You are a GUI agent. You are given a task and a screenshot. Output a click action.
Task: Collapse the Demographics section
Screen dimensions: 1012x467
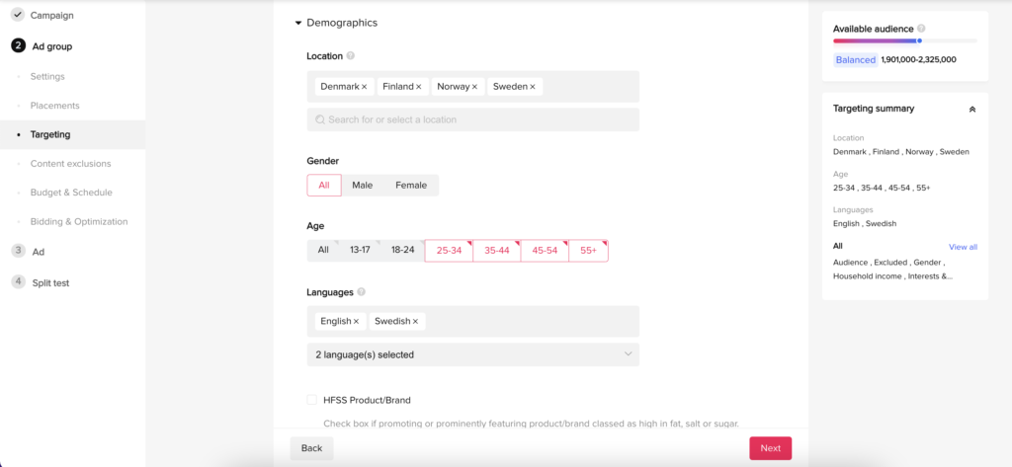[x=298, y=24]
